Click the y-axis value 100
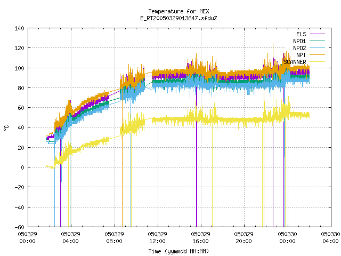The width and height of the screenshot is (341, 256). click(19, 68)
